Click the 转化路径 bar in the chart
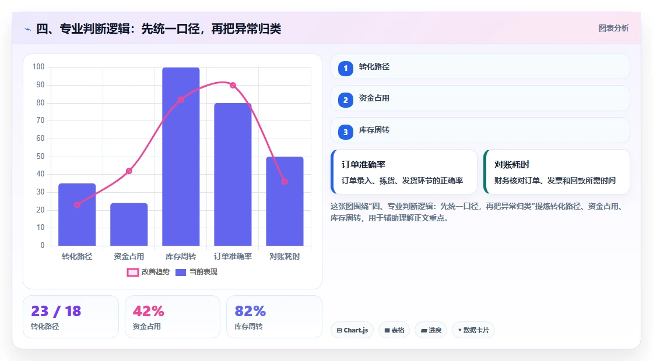Image resolution: width=653 pixels, height=361 pixels. click(x=77, y=215)
